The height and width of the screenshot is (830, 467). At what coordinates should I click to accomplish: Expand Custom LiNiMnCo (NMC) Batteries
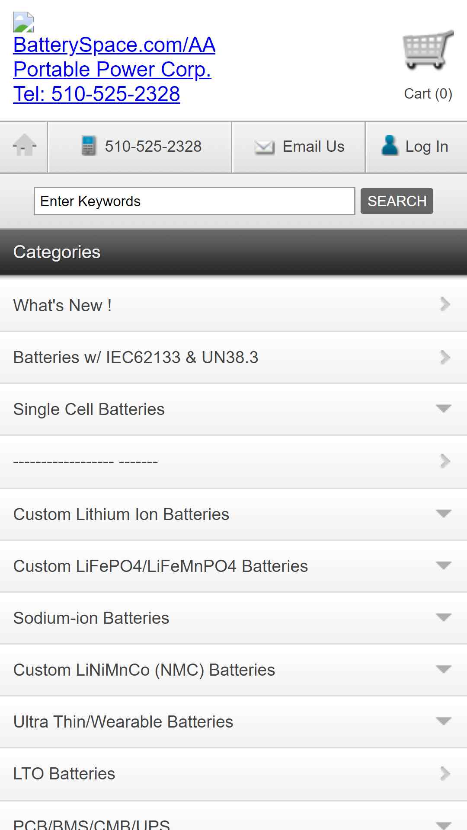click(233, 670)
